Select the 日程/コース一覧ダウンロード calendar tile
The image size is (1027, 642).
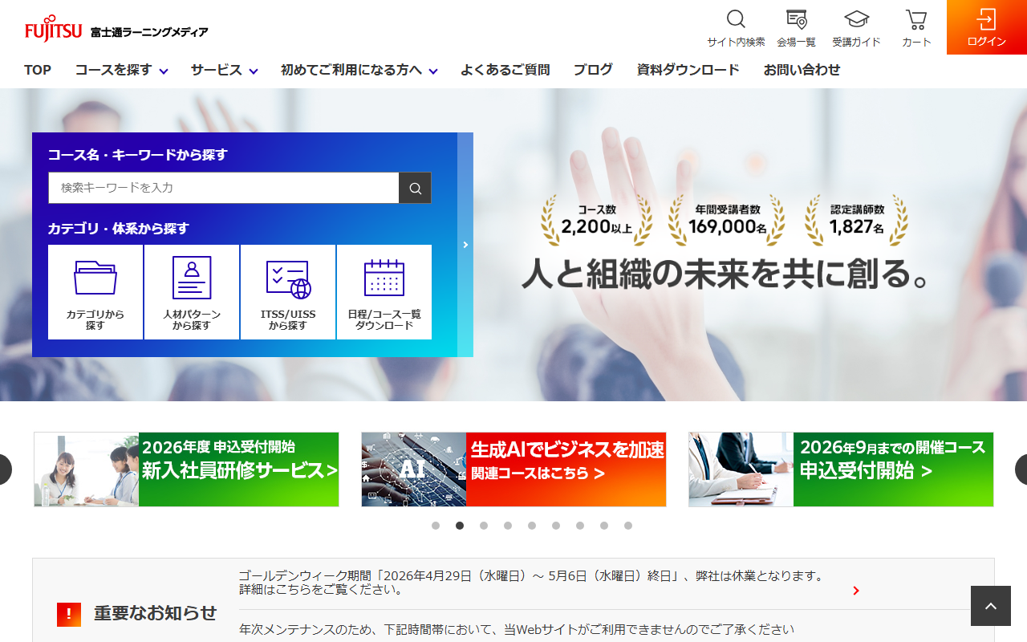click(x=384, y=292)
